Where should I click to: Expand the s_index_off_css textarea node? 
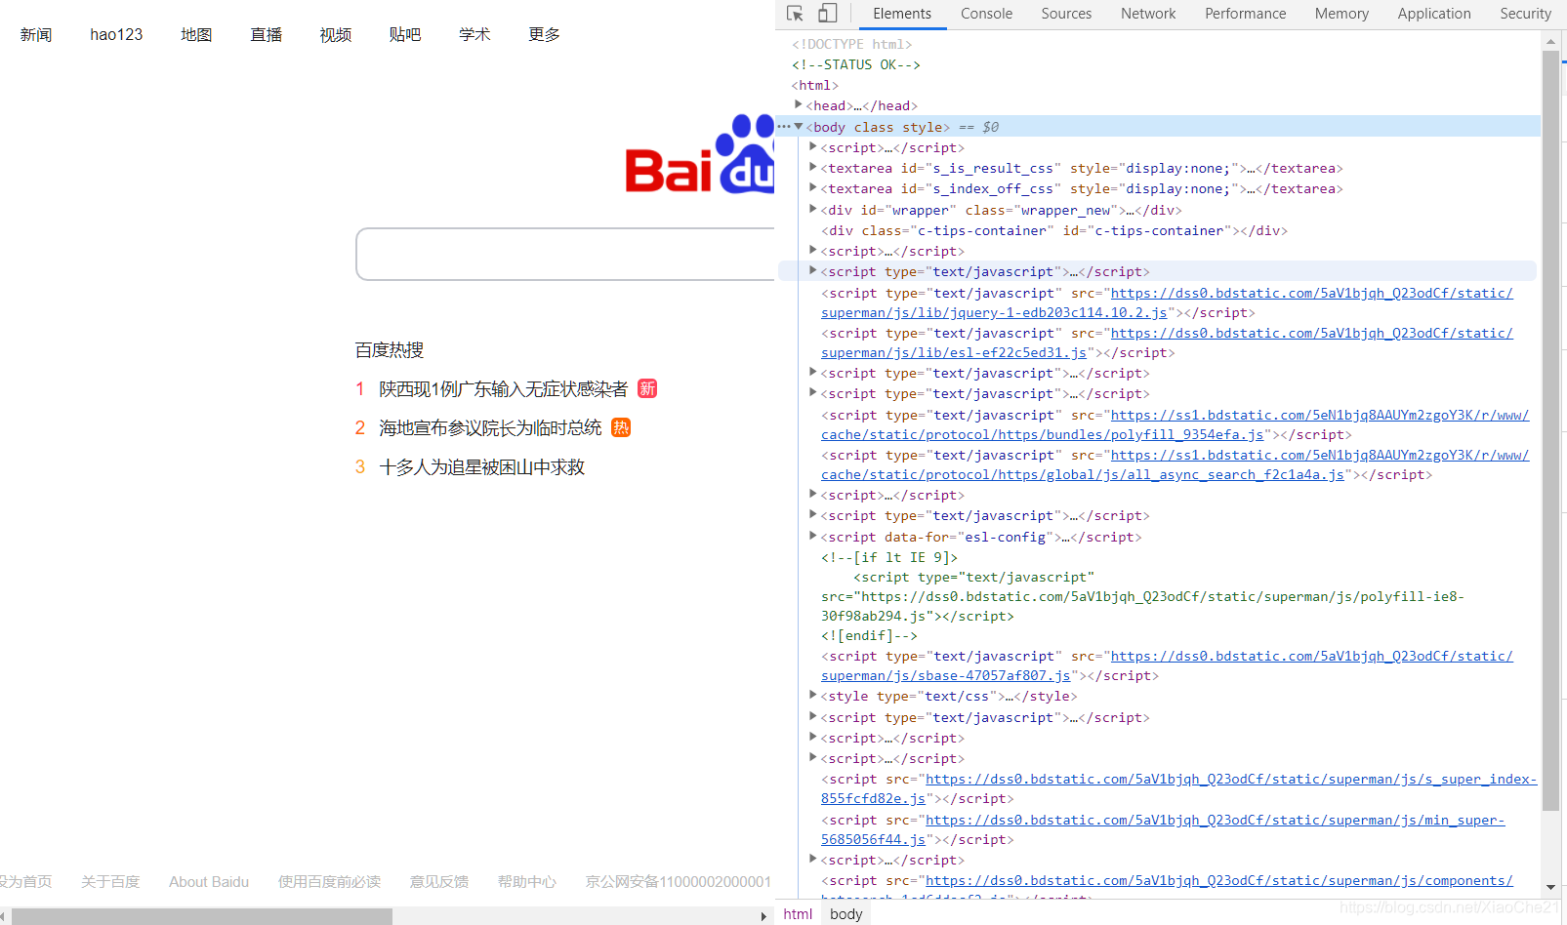pos(813,187)
